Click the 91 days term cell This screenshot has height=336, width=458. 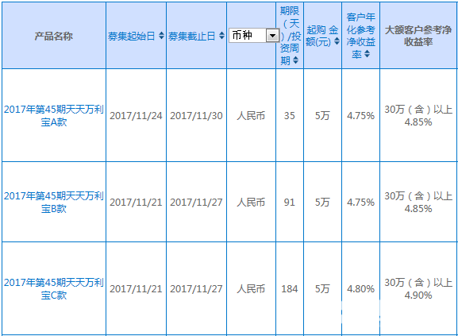pyautogui.click(x=290, y=203)
